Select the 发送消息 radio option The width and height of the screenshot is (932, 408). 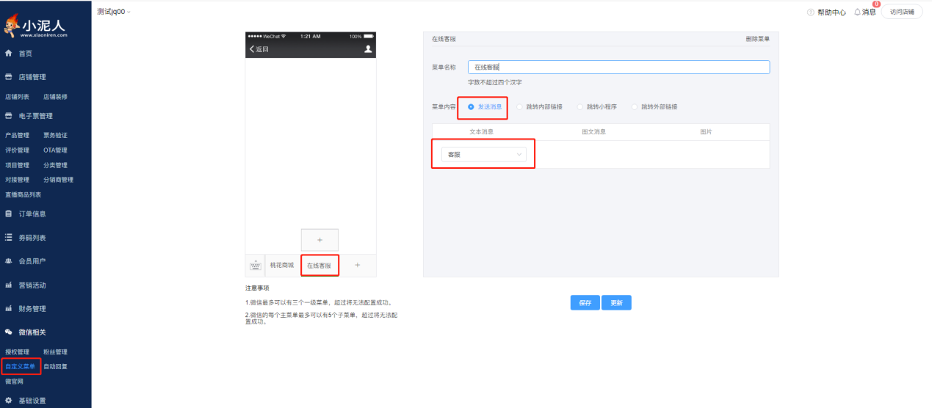(x=485, y=106)
